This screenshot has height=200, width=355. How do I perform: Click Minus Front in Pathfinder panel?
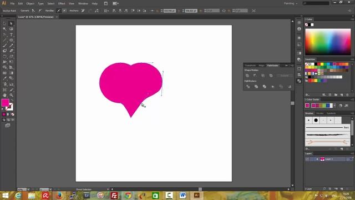(255, 76)
